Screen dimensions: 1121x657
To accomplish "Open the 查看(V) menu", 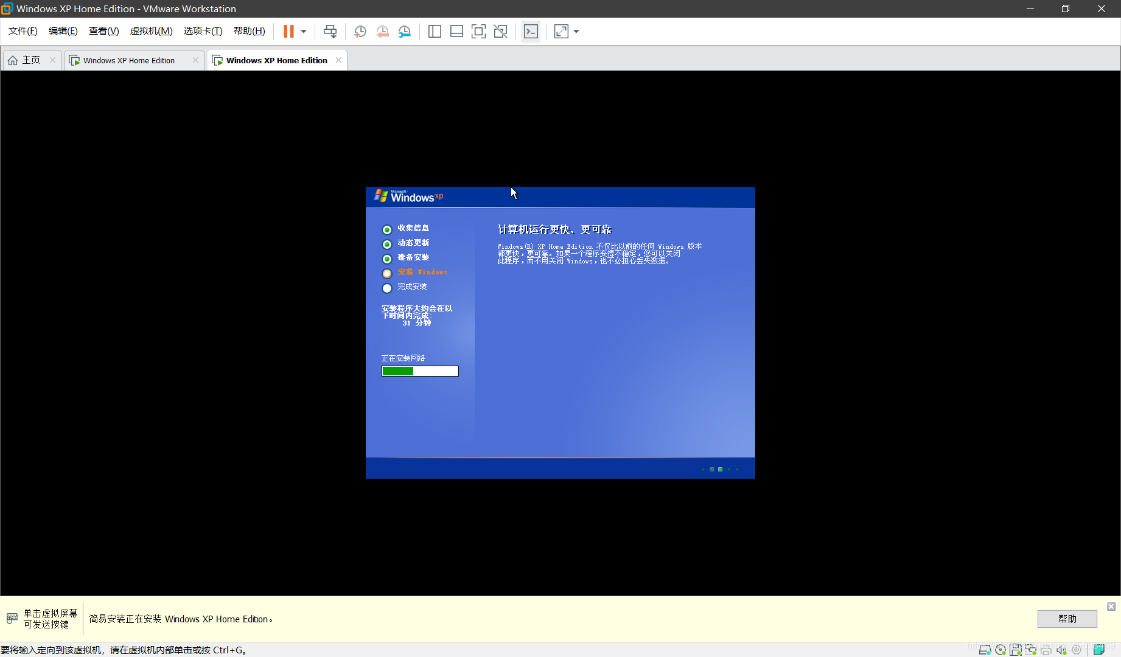I will point(103,31).
